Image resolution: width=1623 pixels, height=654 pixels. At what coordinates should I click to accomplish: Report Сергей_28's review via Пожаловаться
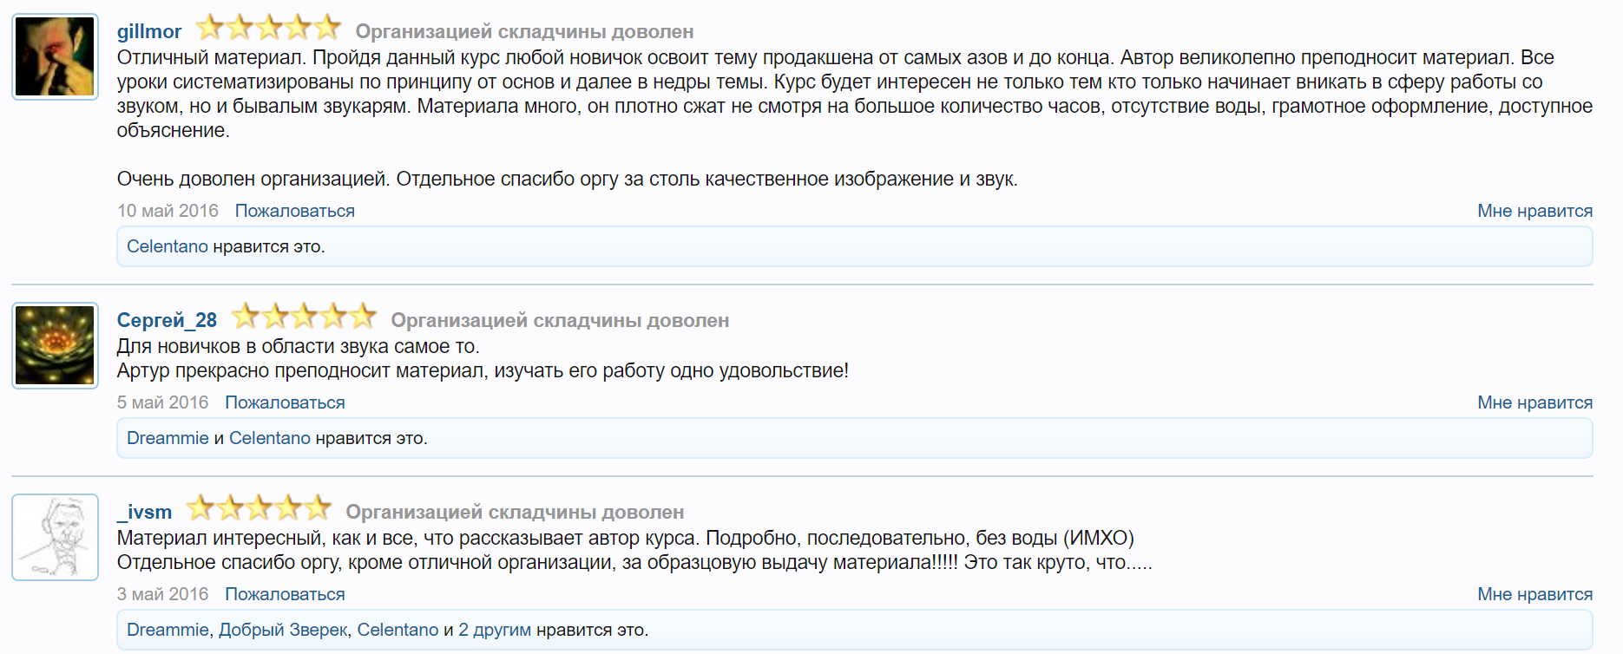[284, 402]
